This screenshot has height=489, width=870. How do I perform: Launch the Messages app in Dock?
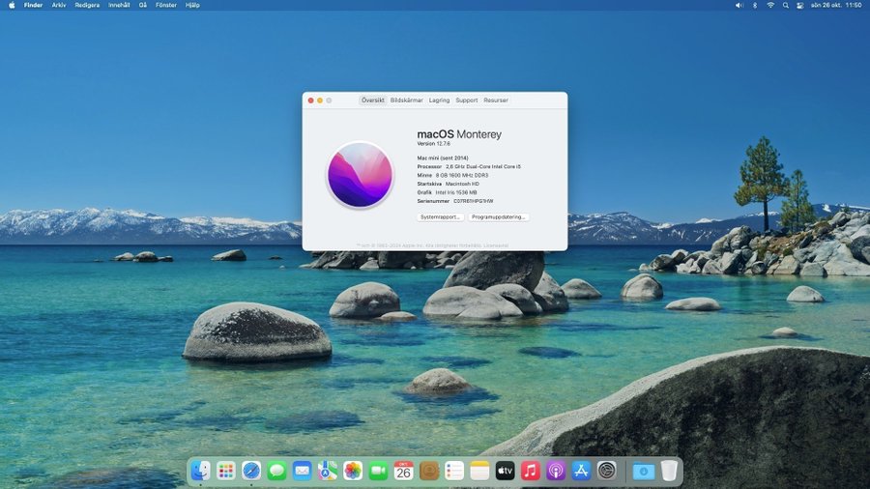click(276, 471)
